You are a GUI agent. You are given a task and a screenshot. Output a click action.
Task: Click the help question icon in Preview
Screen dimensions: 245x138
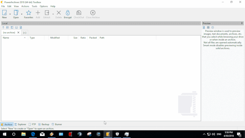212,27
